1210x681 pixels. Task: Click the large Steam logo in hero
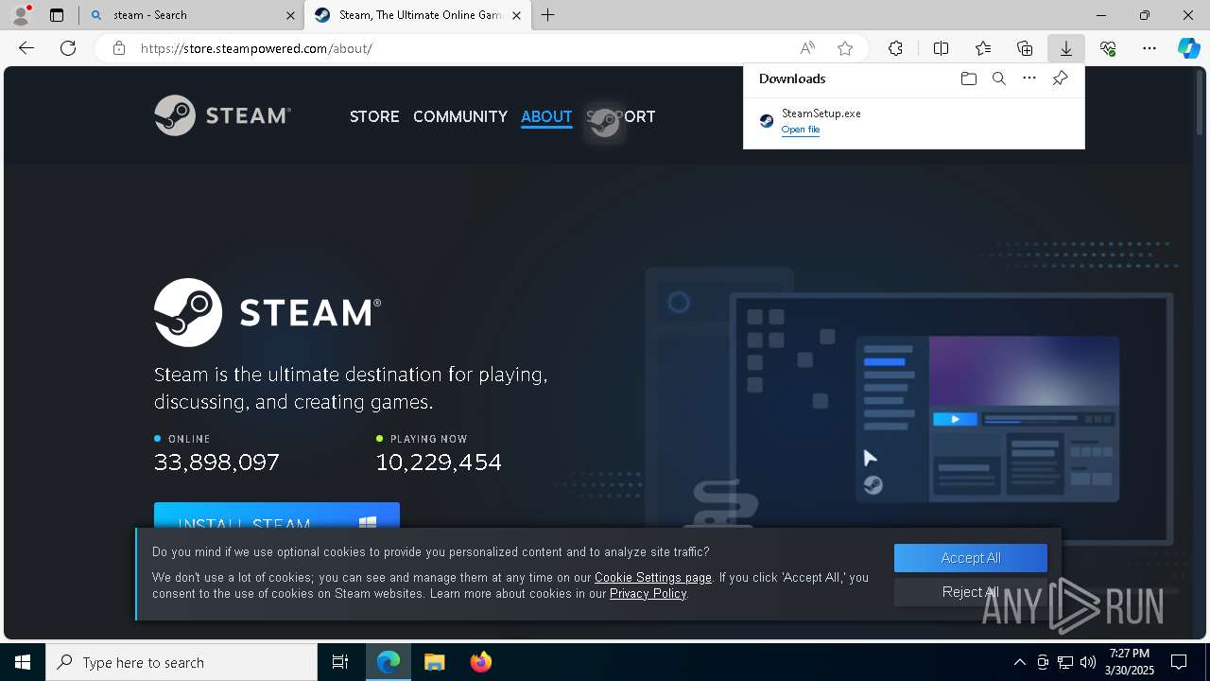pos(268,312)
